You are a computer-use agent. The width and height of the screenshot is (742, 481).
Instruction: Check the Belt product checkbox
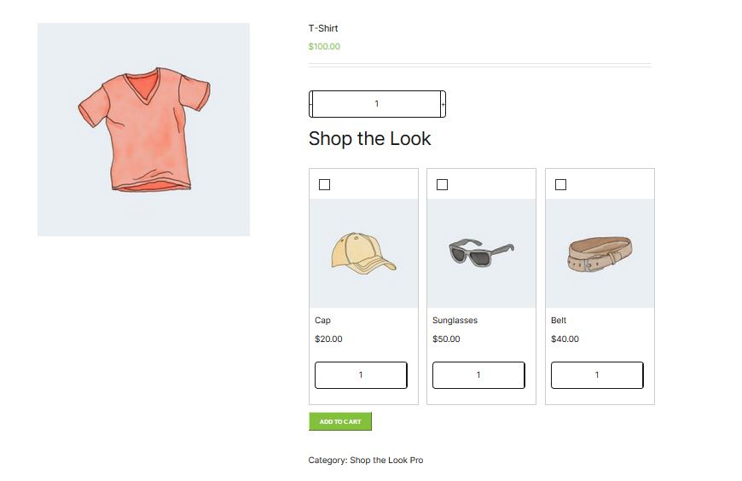(x=560, y=184)
